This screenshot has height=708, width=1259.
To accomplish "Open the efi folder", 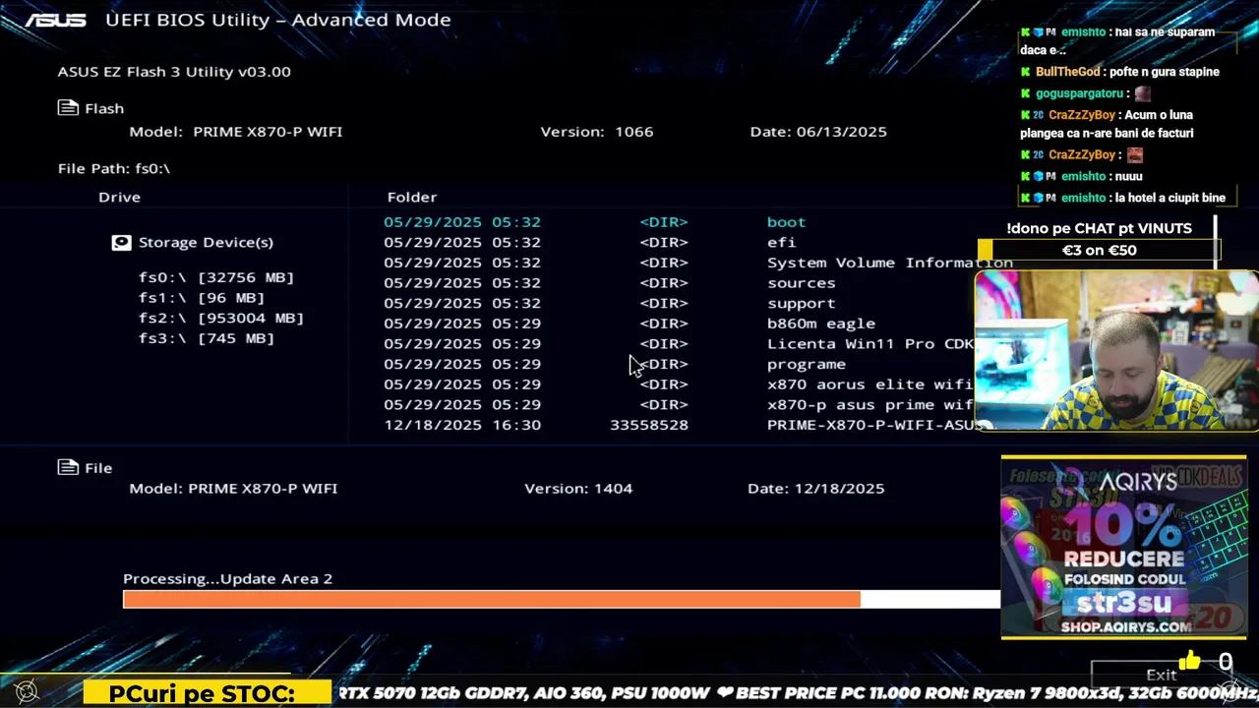I will [781, 242].
